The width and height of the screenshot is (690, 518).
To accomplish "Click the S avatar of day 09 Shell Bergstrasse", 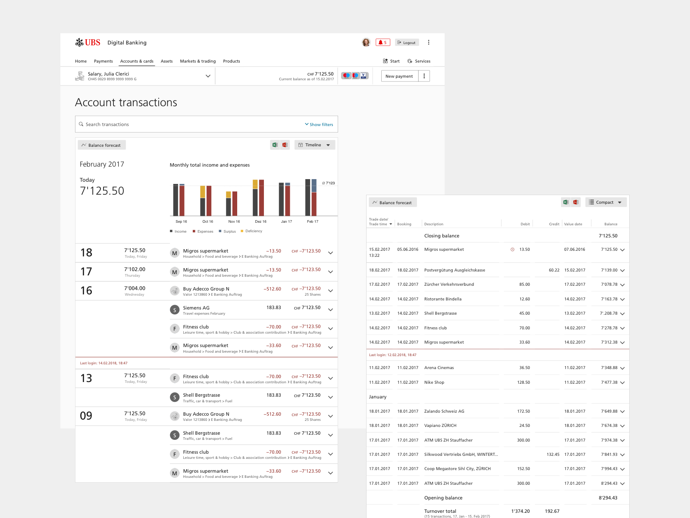I will click(175, 435).
